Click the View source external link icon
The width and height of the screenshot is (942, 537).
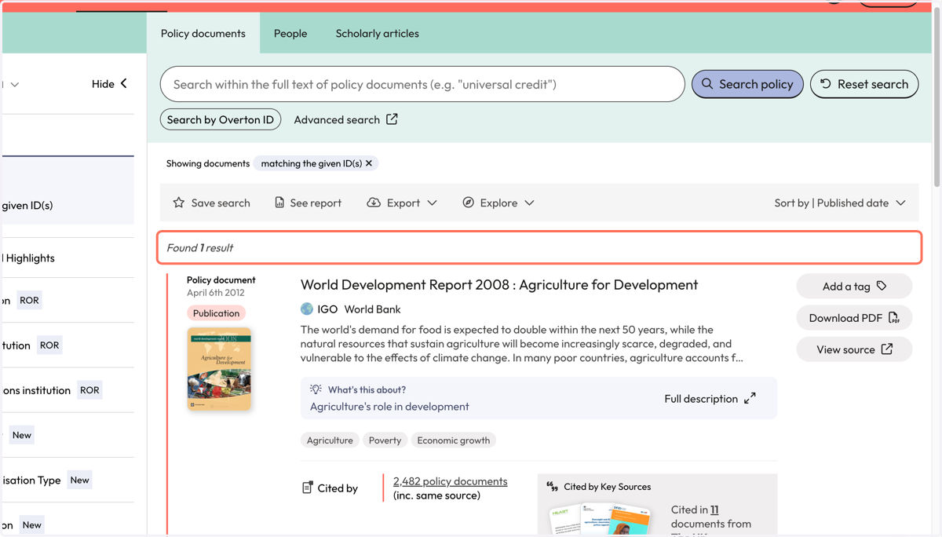pos(887,349)
